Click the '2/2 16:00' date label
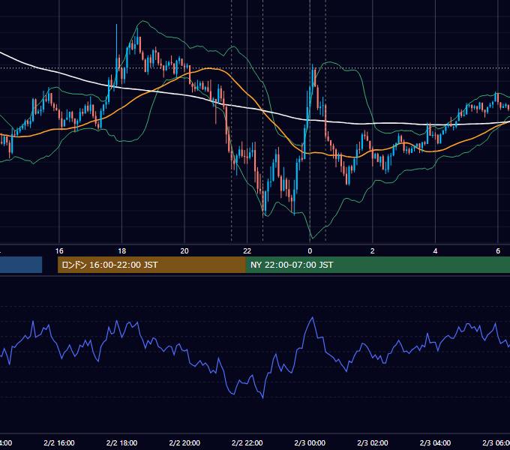This screenshot has height=450, width=510. point(59,442)
